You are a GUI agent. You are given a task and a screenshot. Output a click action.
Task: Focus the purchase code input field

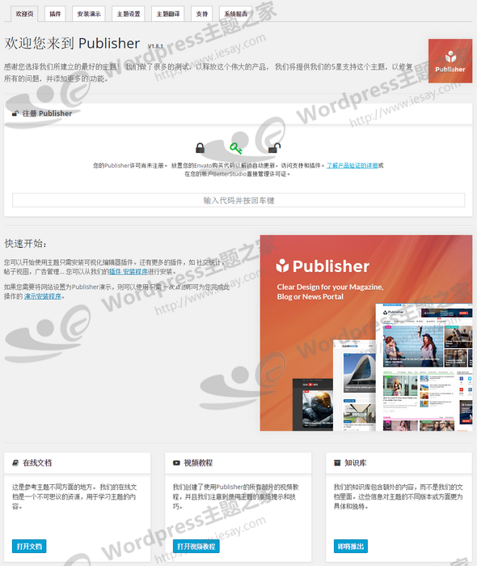[238, 200]
